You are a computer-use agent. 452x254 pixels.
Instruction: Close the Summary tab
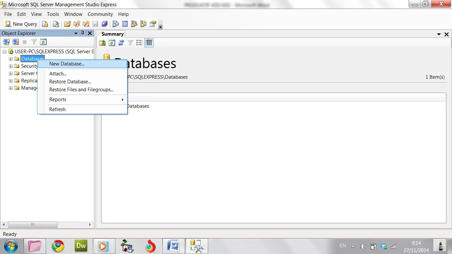446,34
